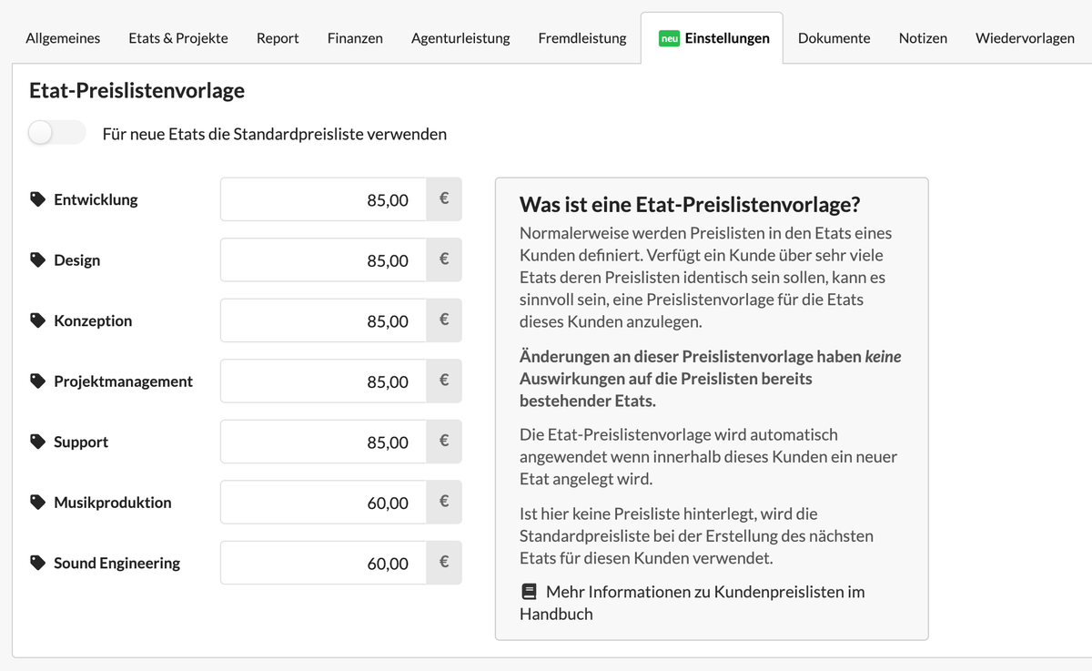This screenshot has width=1092, height=671.
Task: Click the Entwicklung price field
Action: tap(324, 199)
